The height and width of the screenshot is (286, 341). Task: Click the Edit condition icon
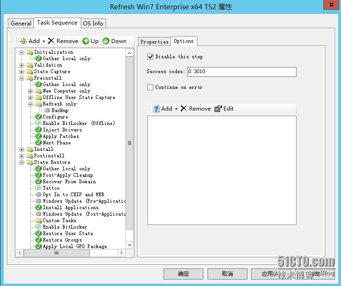click(218, 109)
